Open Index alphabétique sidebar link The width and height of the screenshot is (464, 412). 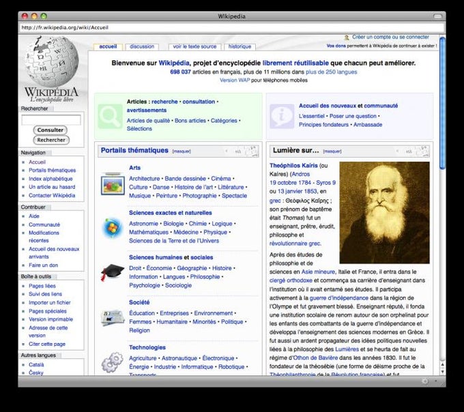coord(50,179)
